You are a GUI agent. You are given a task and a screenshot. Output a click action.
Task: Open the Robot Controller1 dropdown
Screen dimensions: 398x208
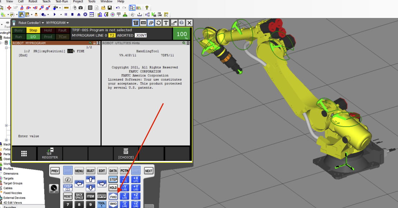pos(31,23)
